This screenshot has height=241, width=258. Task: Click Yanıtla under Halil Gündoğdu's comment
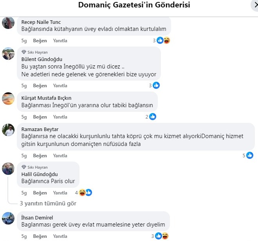(x=60, y=193)
